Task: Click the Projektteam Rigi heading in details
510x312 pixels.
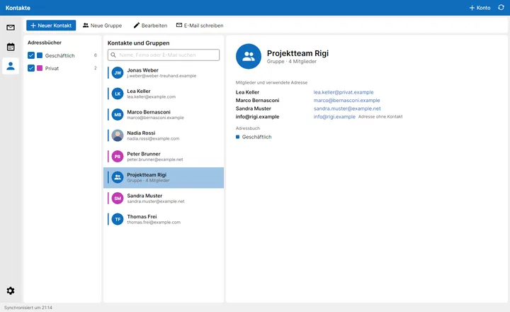Action: (x=297, y=53)
